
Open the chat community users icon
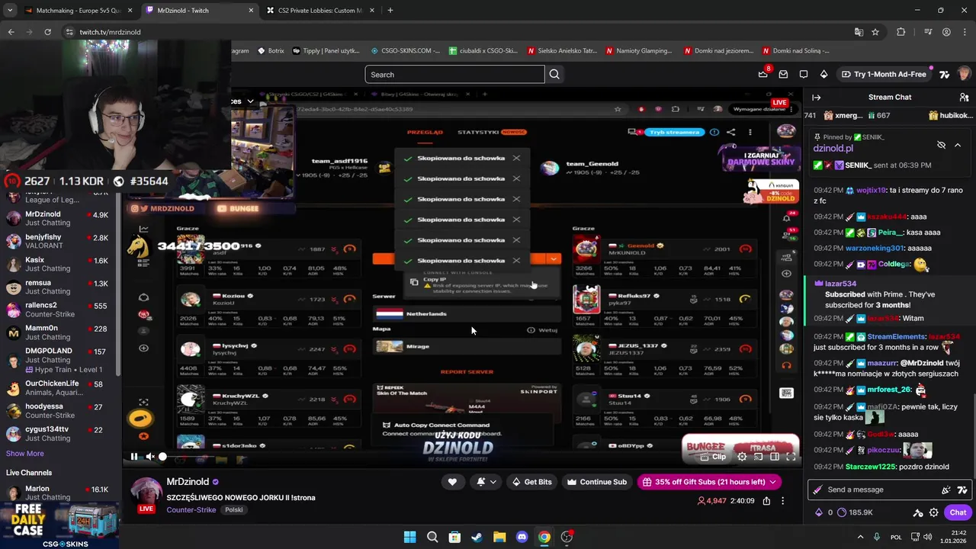click(x=964, y=97)
